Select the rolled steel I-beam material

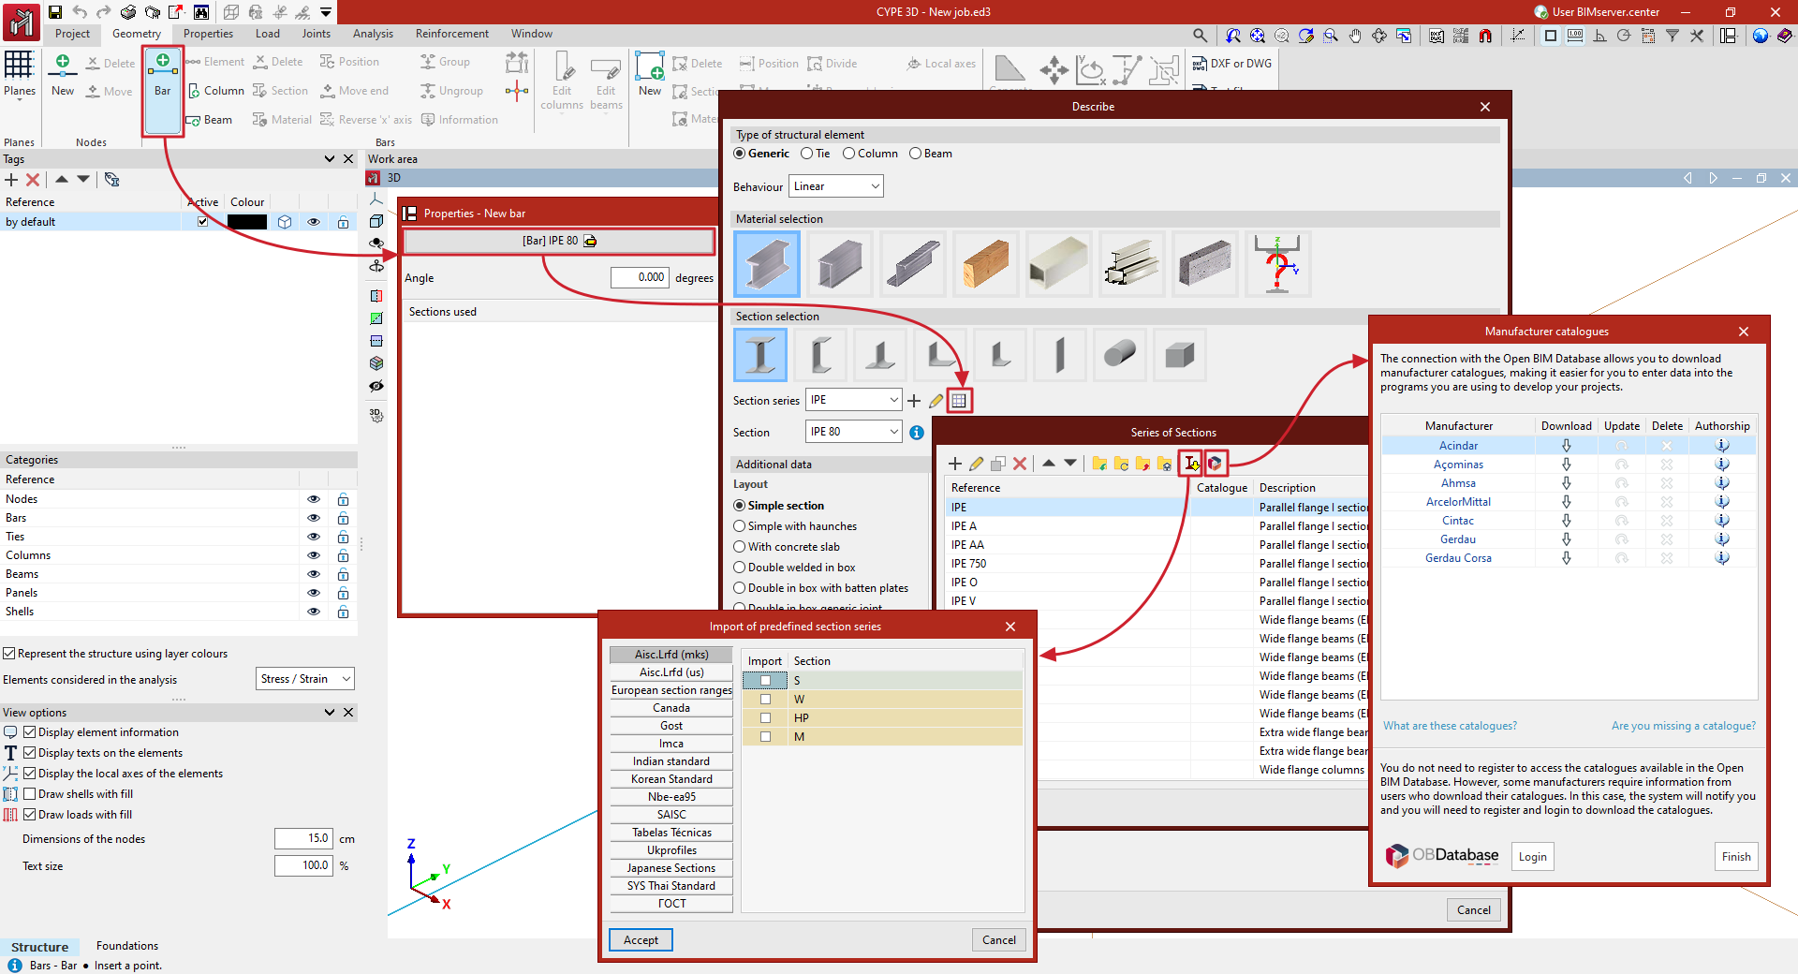point(767,264)
